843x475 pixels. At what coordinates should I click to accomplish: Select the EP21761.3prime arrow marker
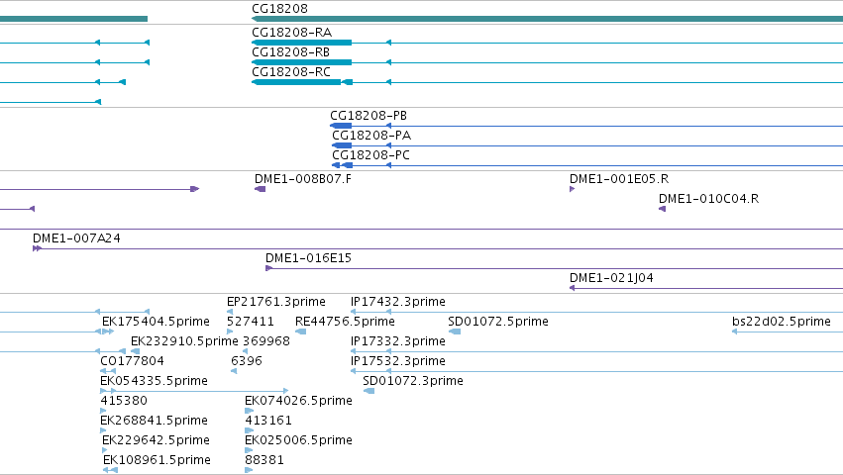pyautogui.click(x=230, y=312)
